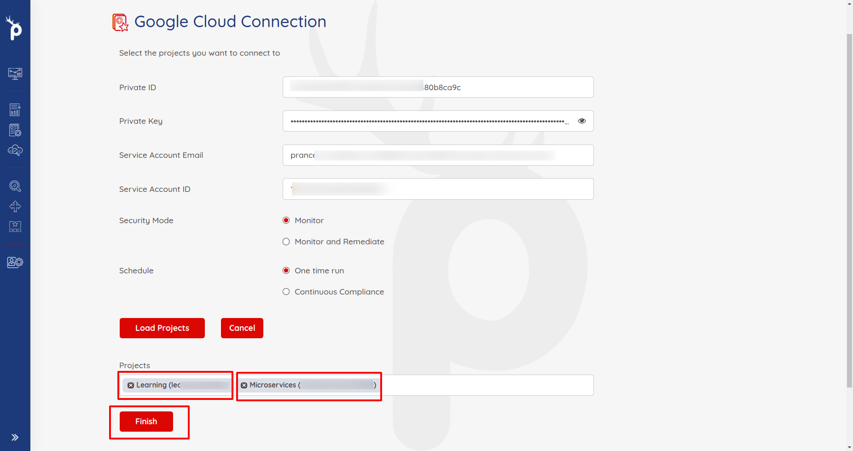Open the report with gear sidebar icon
The image size is (853, 451).
[15, 130]
